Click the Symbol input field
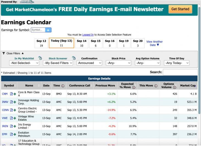This screenshot has width=201, height=146. point(38,30)
